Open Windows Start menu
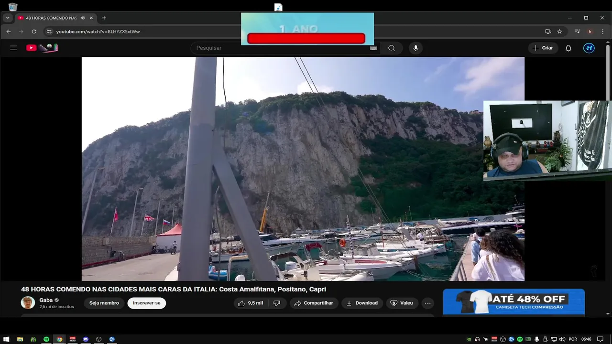The height and width of the screenshot is (344, 612). click(7, 339)
